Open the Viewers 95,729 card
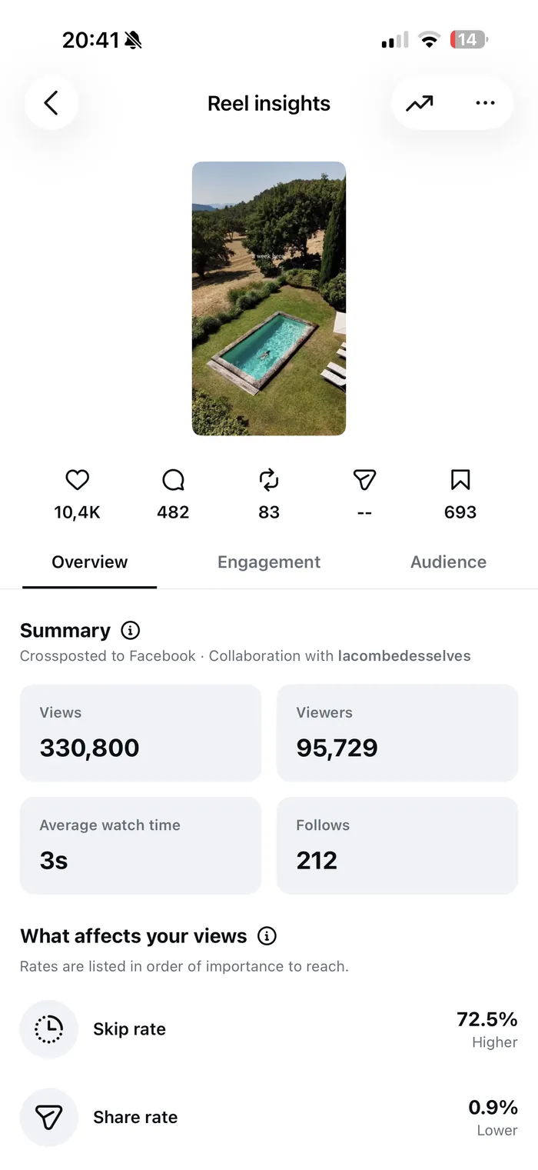 tap(397, 733)
